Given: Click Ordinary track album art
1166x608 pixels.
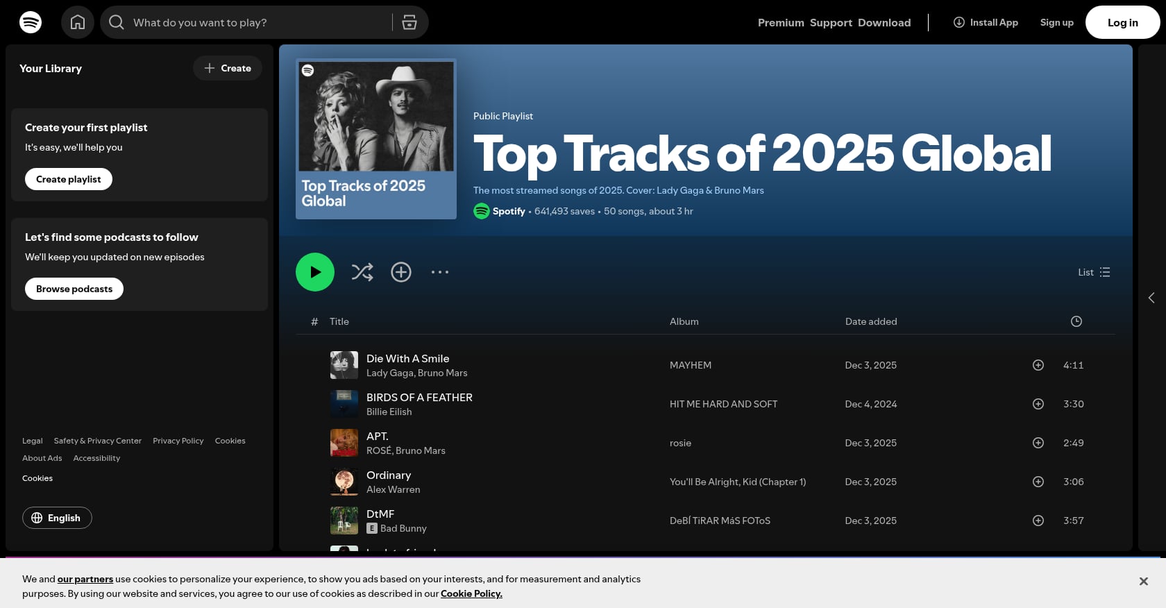Looking at the screenshot, I should pos(344,482).
